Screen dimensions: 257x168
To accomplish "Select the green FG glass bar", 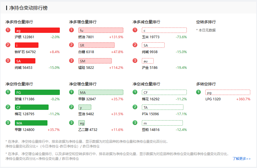I will [37, 92].
